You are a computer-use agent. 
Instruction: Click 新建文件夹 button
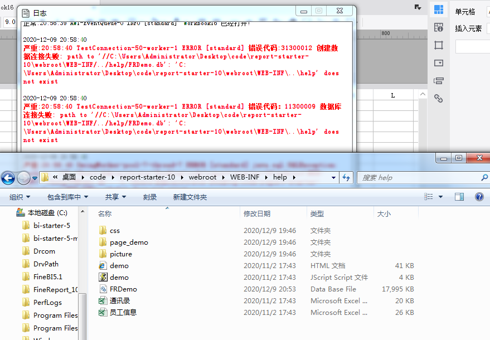tap(190, 197)
